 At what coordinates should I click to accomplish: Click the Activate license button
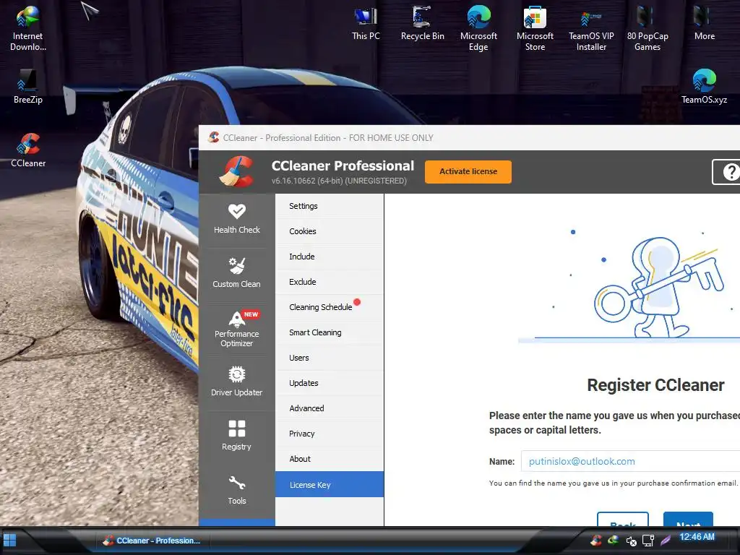[468, 172]
